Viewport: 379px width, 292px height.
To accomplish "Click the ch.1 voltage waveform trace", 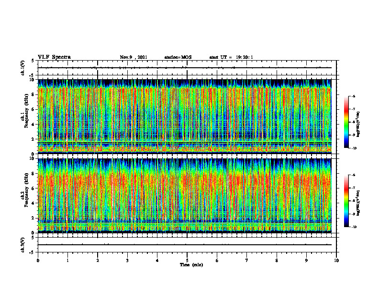I will coord(185,68).
